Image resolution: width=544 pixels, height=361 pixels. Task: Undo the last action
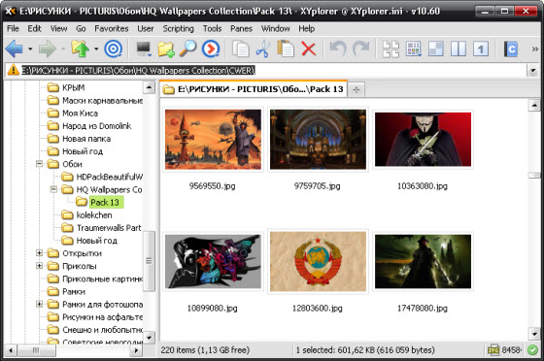click(338, 49)
